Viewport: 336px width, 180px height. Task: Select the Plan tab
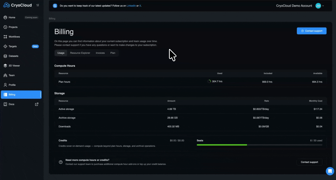(113, 53)
